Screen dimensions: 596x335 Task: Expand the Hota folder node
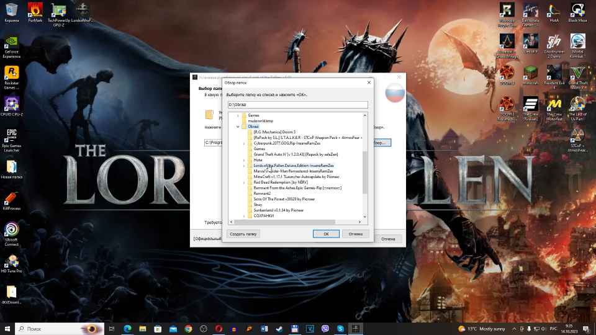tap(244, 160)
